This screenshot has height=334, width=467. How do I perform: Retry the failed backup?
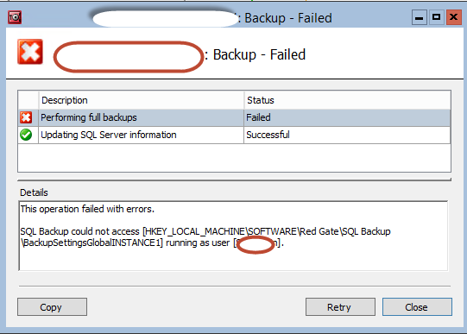point(340,307)
